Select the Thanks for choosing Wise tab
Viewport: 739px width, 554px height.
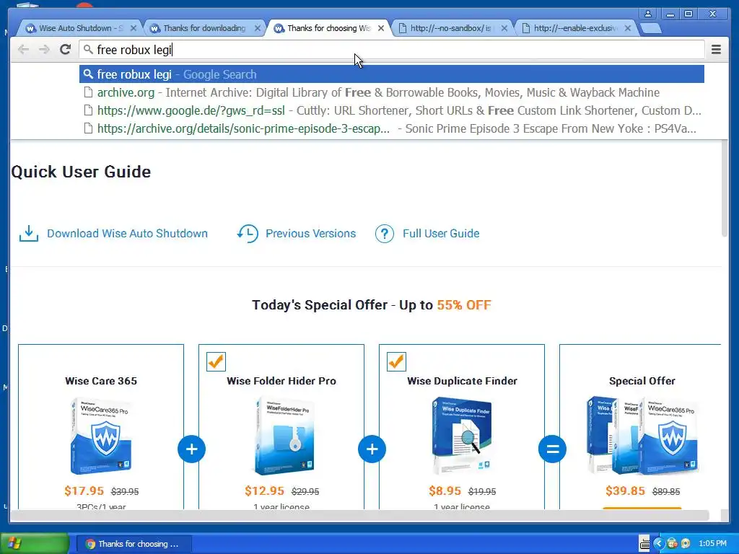[328, 28]
